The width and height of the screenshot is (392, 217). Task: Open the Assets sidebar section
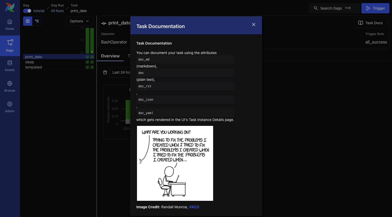point(10,66)
